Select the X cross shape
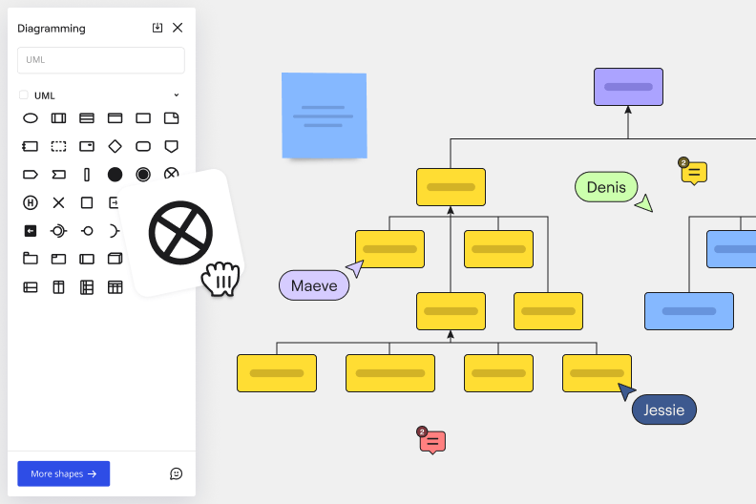756x504 pixels. pyautogui.click(x=58, y=202)
